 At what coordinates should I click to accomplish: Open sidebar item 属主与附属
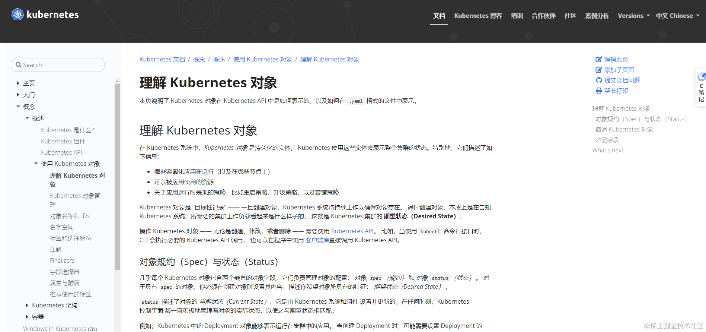65,283
